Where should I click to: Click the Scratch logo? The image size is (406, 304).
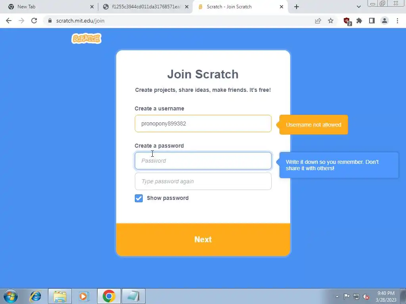(x=86, y=38)
